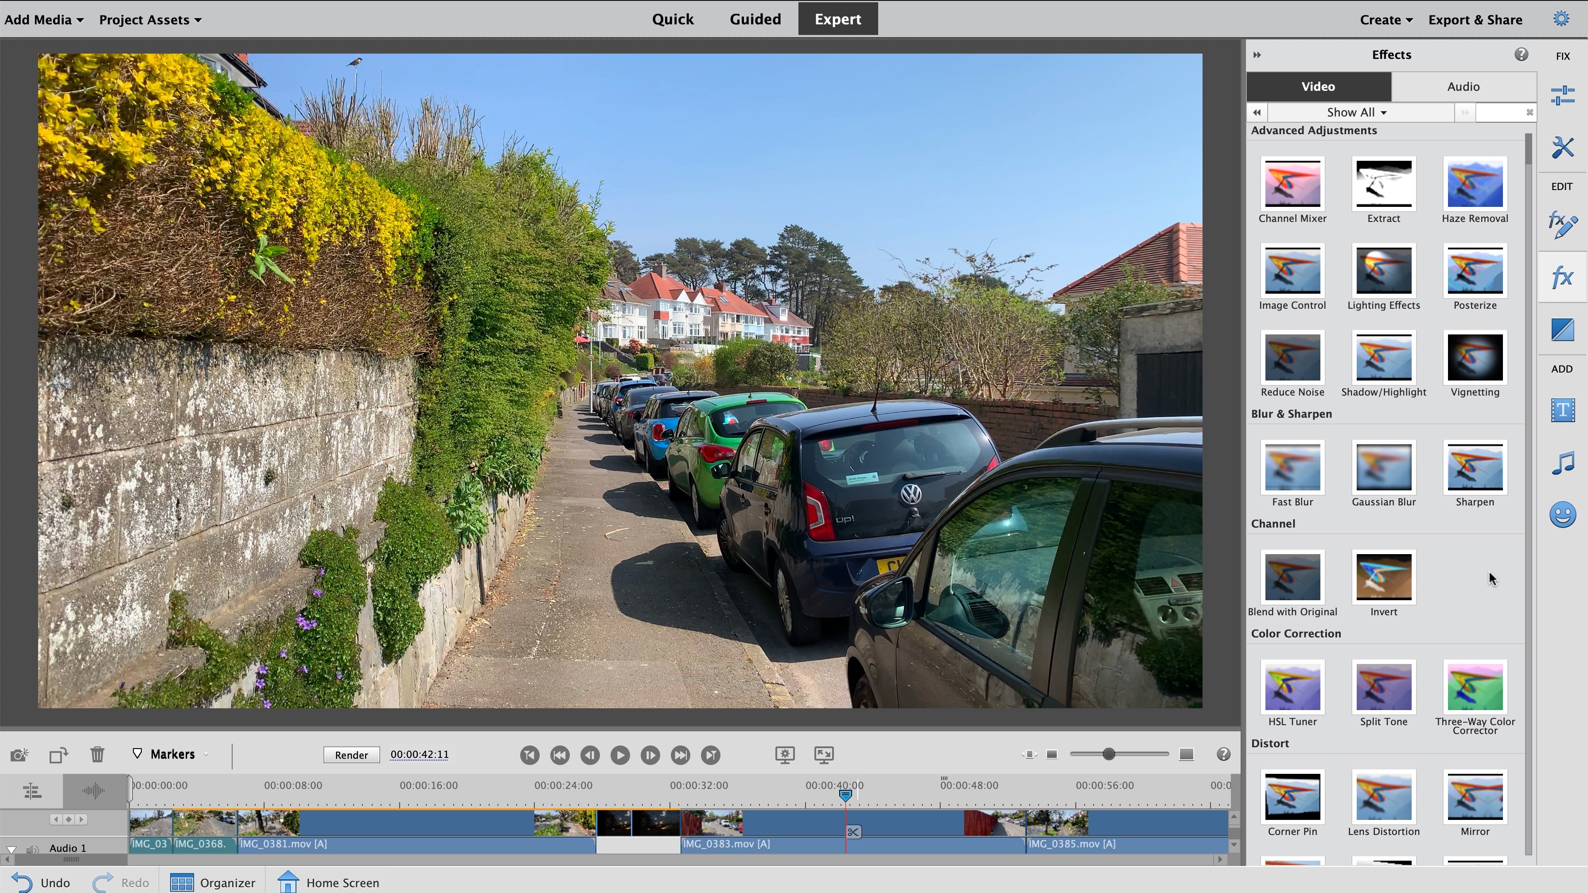Apply the Lens Distortion effect

[x=1383, y=797]
